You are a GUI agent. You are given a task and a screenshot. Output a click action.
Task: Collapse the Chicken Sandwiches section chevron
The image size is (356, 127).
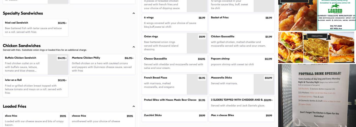pos(133,47)
